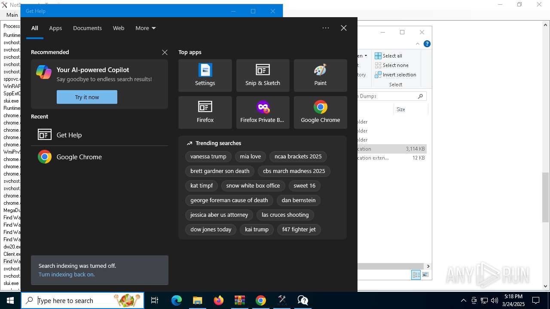Search trending 'george foreman cause of death'

(x=229, y=200)
